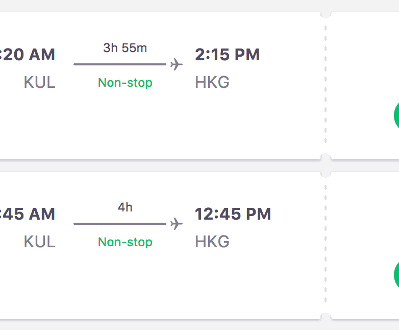Click the dashed divider on the 2:15 PM flight card
This screenshot has height=330, width=399.
pyautogui.click(x=326, y=86)
